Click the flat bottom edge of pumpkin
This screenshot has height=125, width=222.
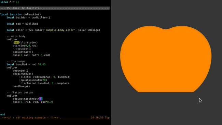(166, 92)
